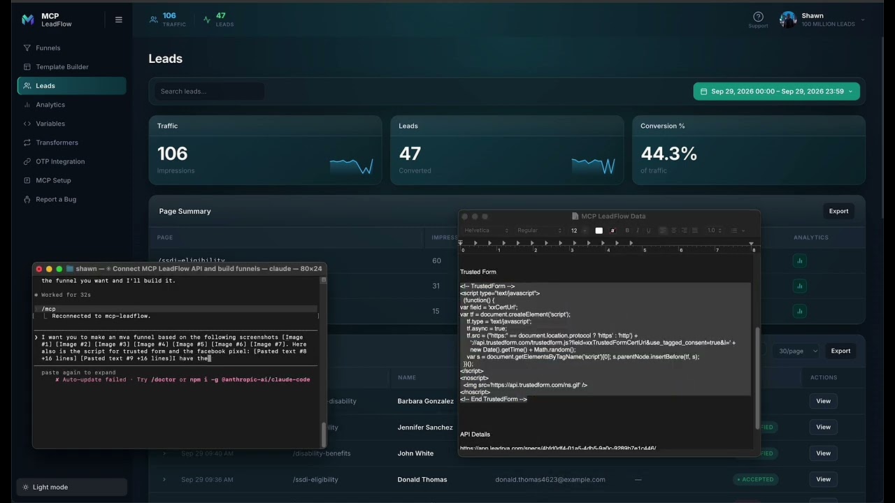The image size is (895, 503).
Task: View the Donald Thomas lead
Action: pos(824,480)
